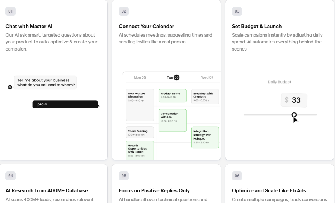Click the 03 step number badge
The image size is (335, 203).
click(237, 11)
